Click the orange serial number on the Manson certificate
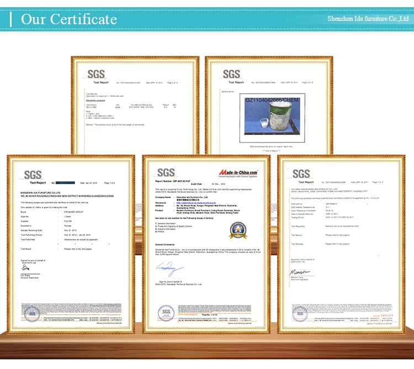Screen dimensions: 414x369 point(383,316)
